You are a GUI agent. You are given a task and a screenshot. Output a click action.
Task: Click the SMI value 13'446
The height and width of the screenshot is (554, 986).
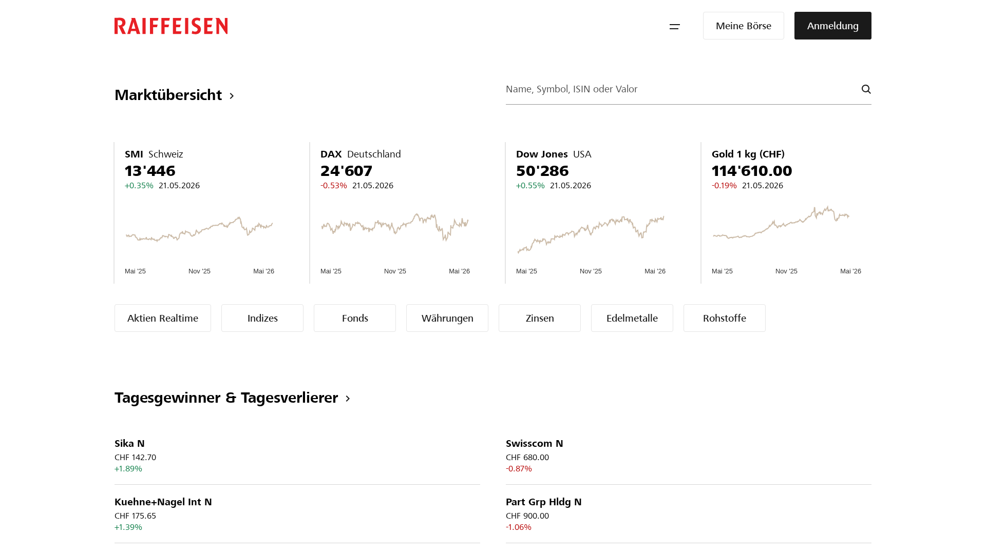click(x=150, y=171)
